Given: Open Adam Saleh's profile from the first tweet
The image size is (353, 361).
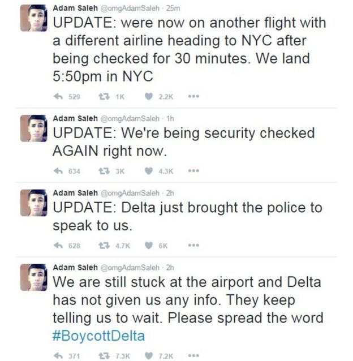Looking at the screenshot, I should [75, 8].
